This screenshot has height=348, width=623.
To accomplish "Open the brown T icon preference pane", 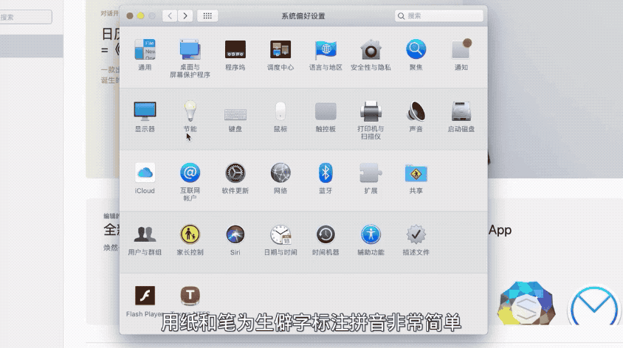I will click(x=190, y=296).
